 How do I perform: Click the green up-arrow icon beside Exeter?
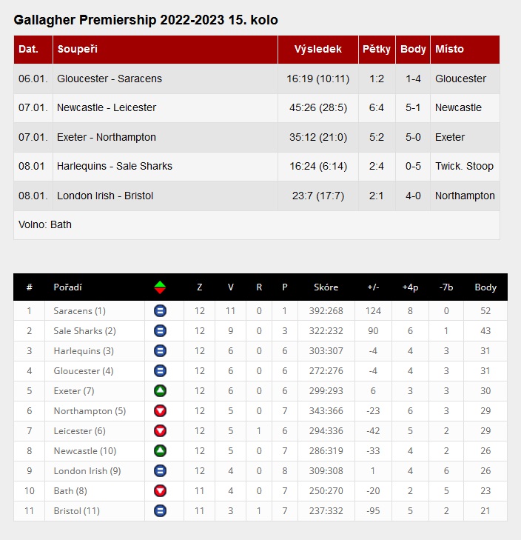[x=160, y=391]
